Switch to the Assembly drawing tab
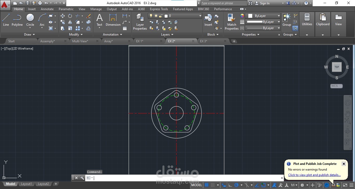The height and width of the screenshot is (189, 355). (48, 41)
